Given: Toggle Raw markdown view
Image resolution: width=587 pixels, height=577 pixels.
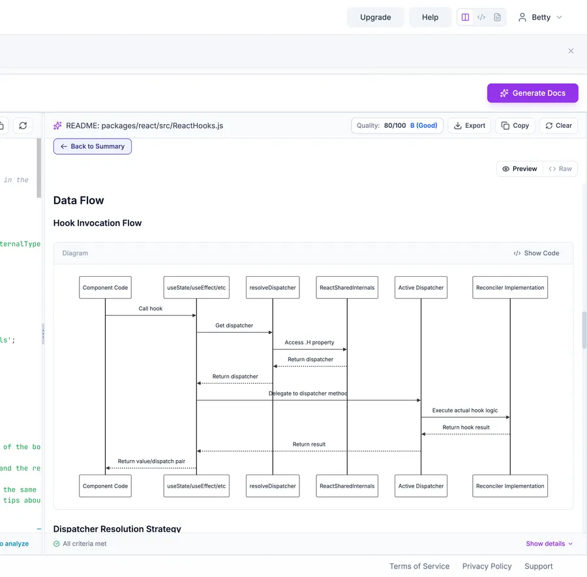Looking at the screenshot, I should (560, 168).
